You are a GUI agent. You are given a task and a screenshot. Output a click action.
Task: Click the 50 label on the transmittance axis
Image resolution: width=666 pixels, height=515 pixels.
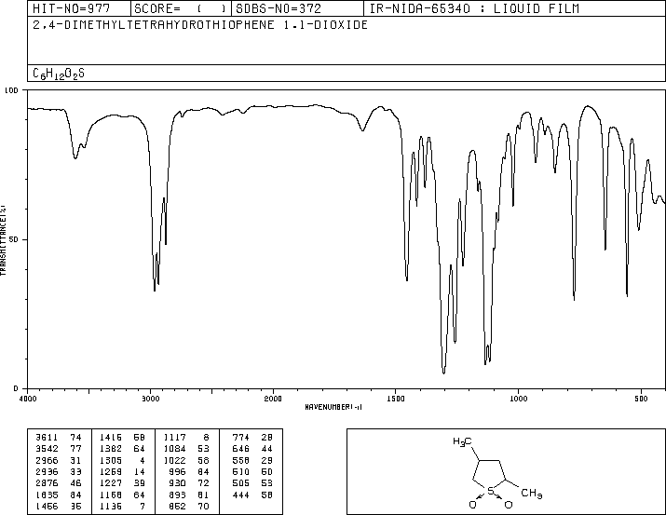tap(14, 239)
